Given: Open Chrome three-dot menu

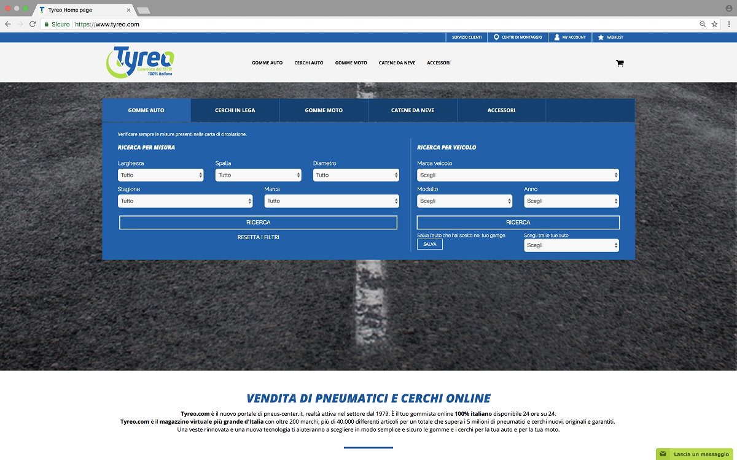Looking at the screenshot, I should click(x=729, y=24).
